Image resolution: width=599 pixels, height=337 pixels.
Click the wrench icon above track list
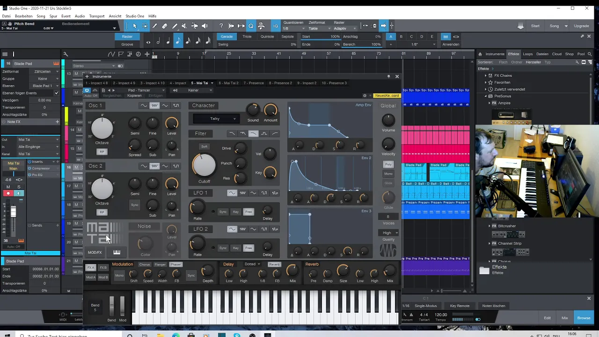pyautogui.click(x=66, y=54)
